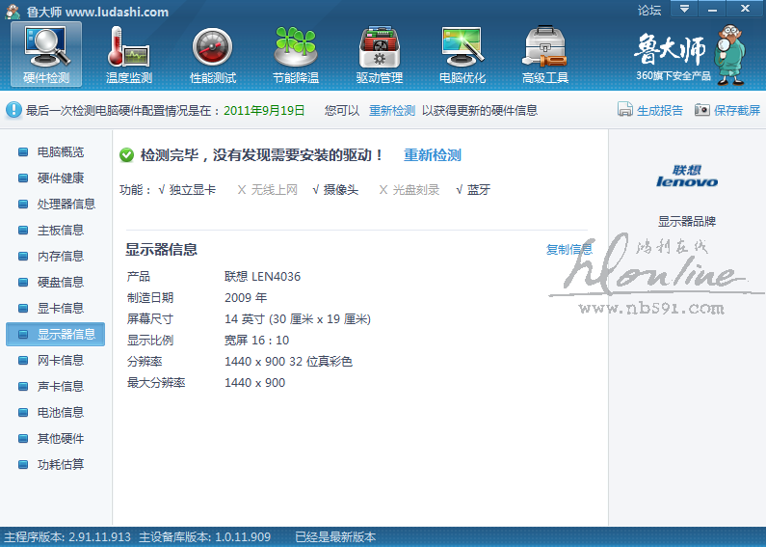Click the 显示器信息 section heading
Image resolution: width=766 pixels, height=547 pixels.
point(161,250)
